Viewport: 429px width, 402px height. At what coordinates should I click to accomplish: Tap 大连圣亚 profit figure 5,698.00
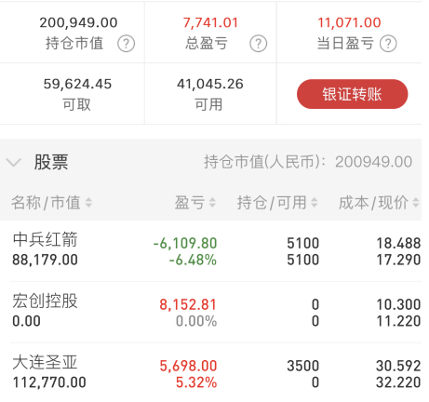188,366
